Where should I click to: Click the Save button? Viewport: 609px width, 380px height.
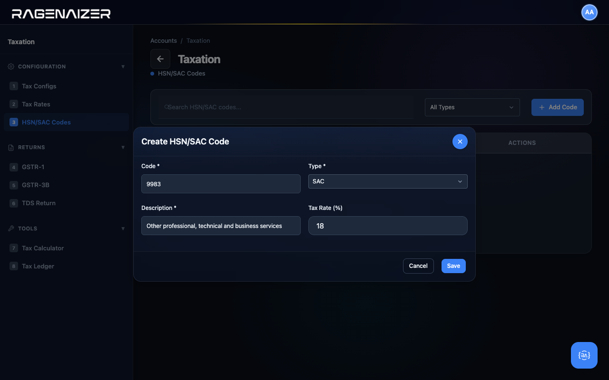(x=453, y=266)
